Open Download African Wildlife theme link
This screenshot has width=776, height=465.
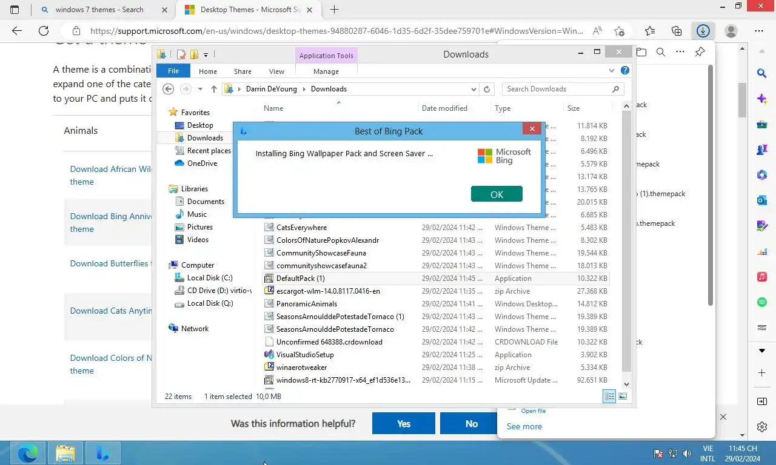tap(110, 175)
